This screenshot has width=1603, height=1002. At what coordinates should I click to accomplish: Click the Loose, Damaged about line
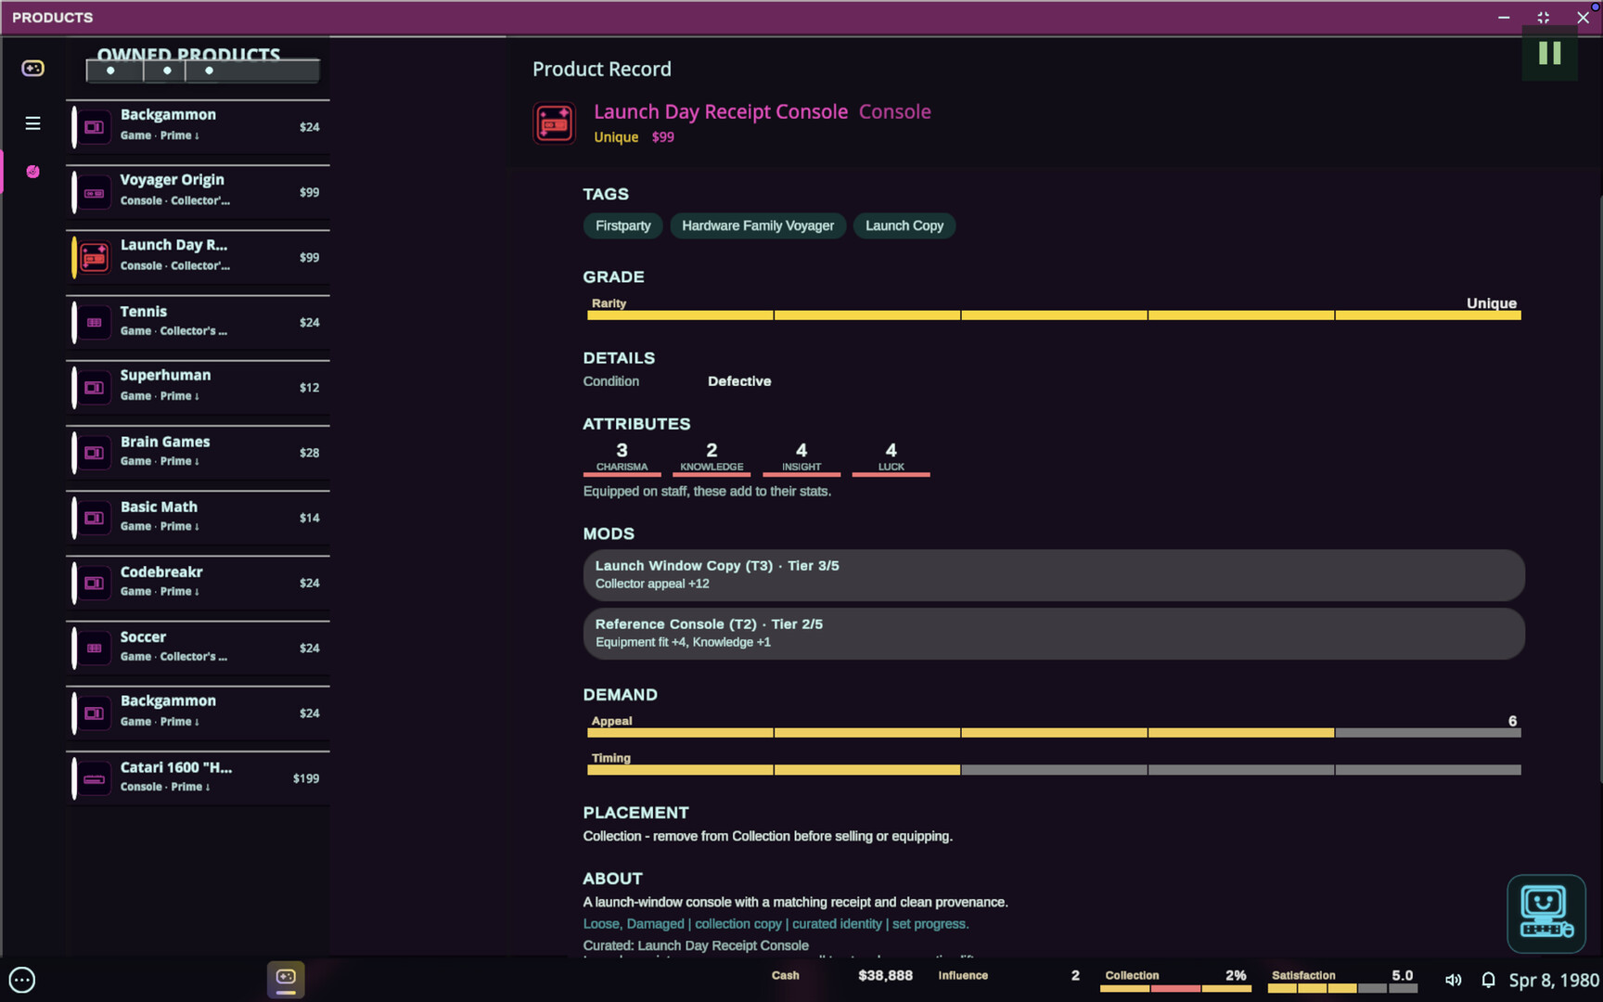click(776, 924)
